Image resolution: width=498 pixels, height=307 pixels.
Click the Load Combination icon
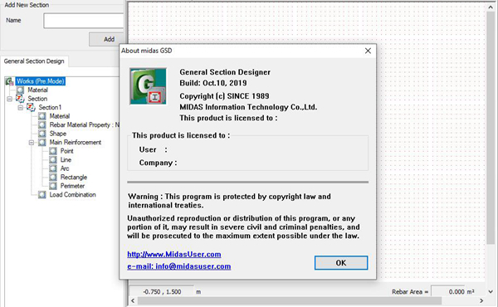coord(42,195)
